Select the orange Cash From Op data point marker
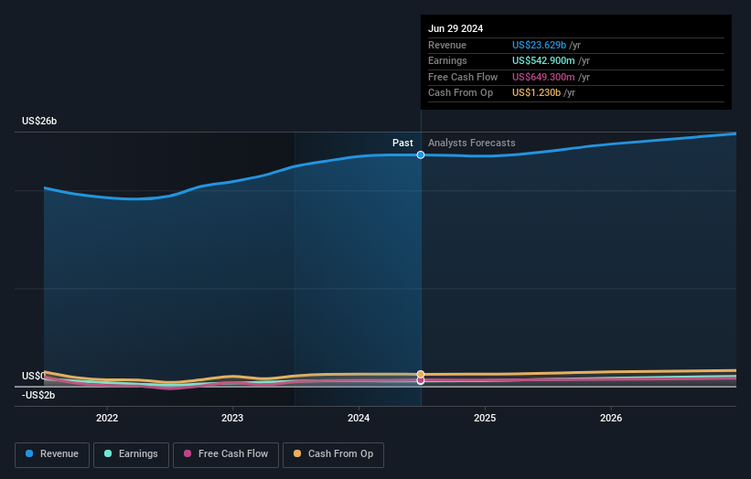751x479 pixels. pos(421,374)
